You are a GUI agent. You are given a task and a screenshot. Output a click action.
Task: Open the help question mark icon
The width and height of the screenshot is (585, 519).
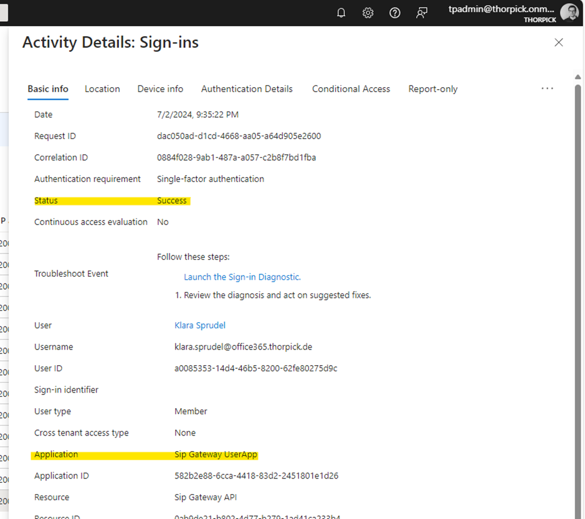click(395, 13)
